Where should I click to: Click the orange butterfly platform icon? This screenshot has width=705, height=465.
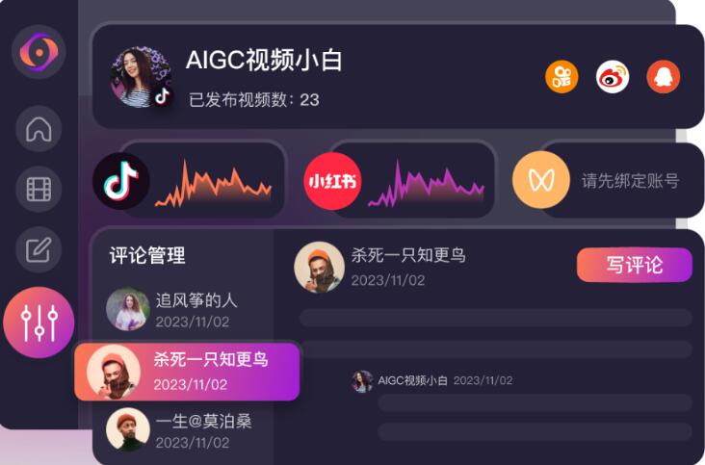[541, 180]
